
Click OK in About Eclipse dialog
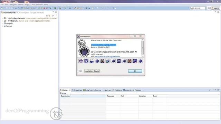click(135, 71)
